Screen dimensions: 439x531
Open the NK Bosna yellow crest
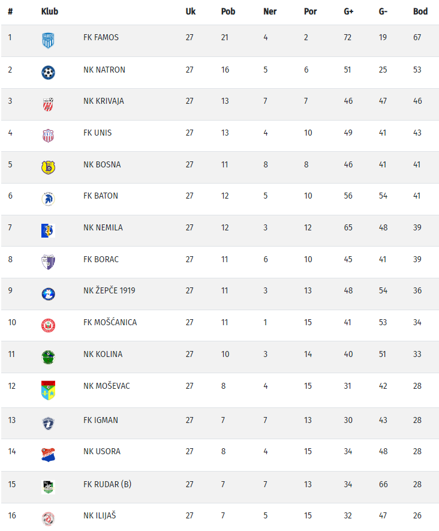pyautogui.click(x=48, y=167)
